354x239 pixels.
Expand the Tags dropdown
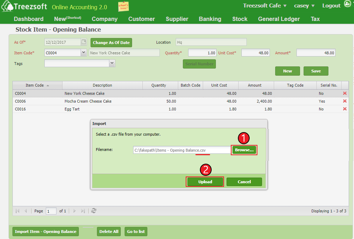coord(111,64)
